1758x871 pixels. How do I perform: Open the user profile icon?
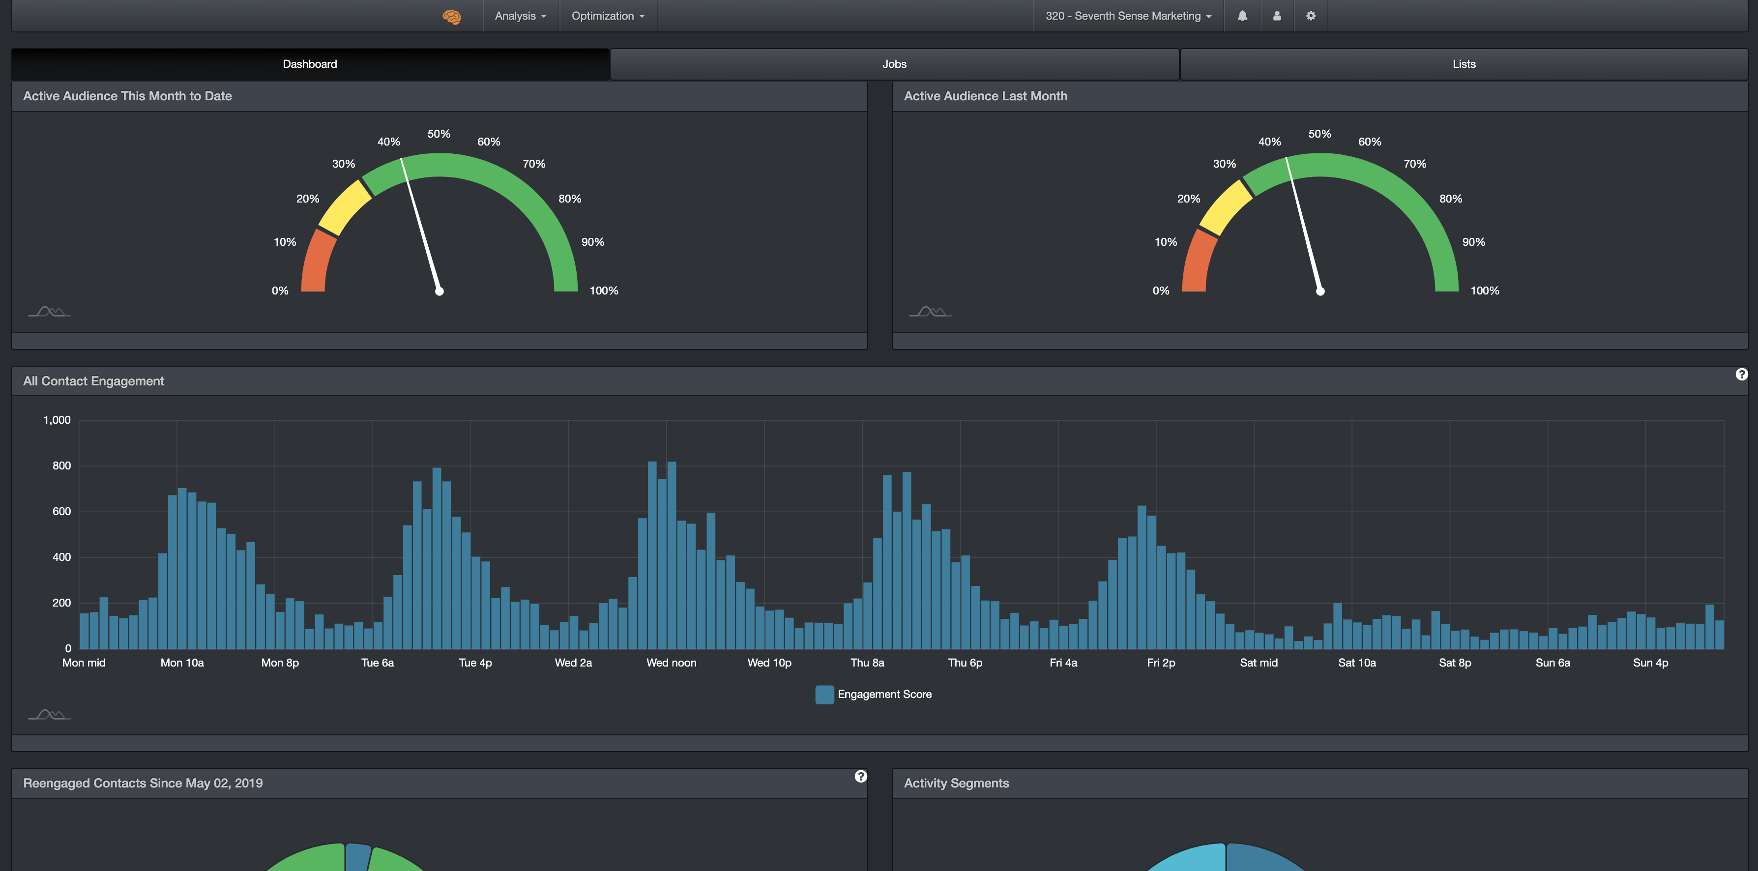[1277, 16]
